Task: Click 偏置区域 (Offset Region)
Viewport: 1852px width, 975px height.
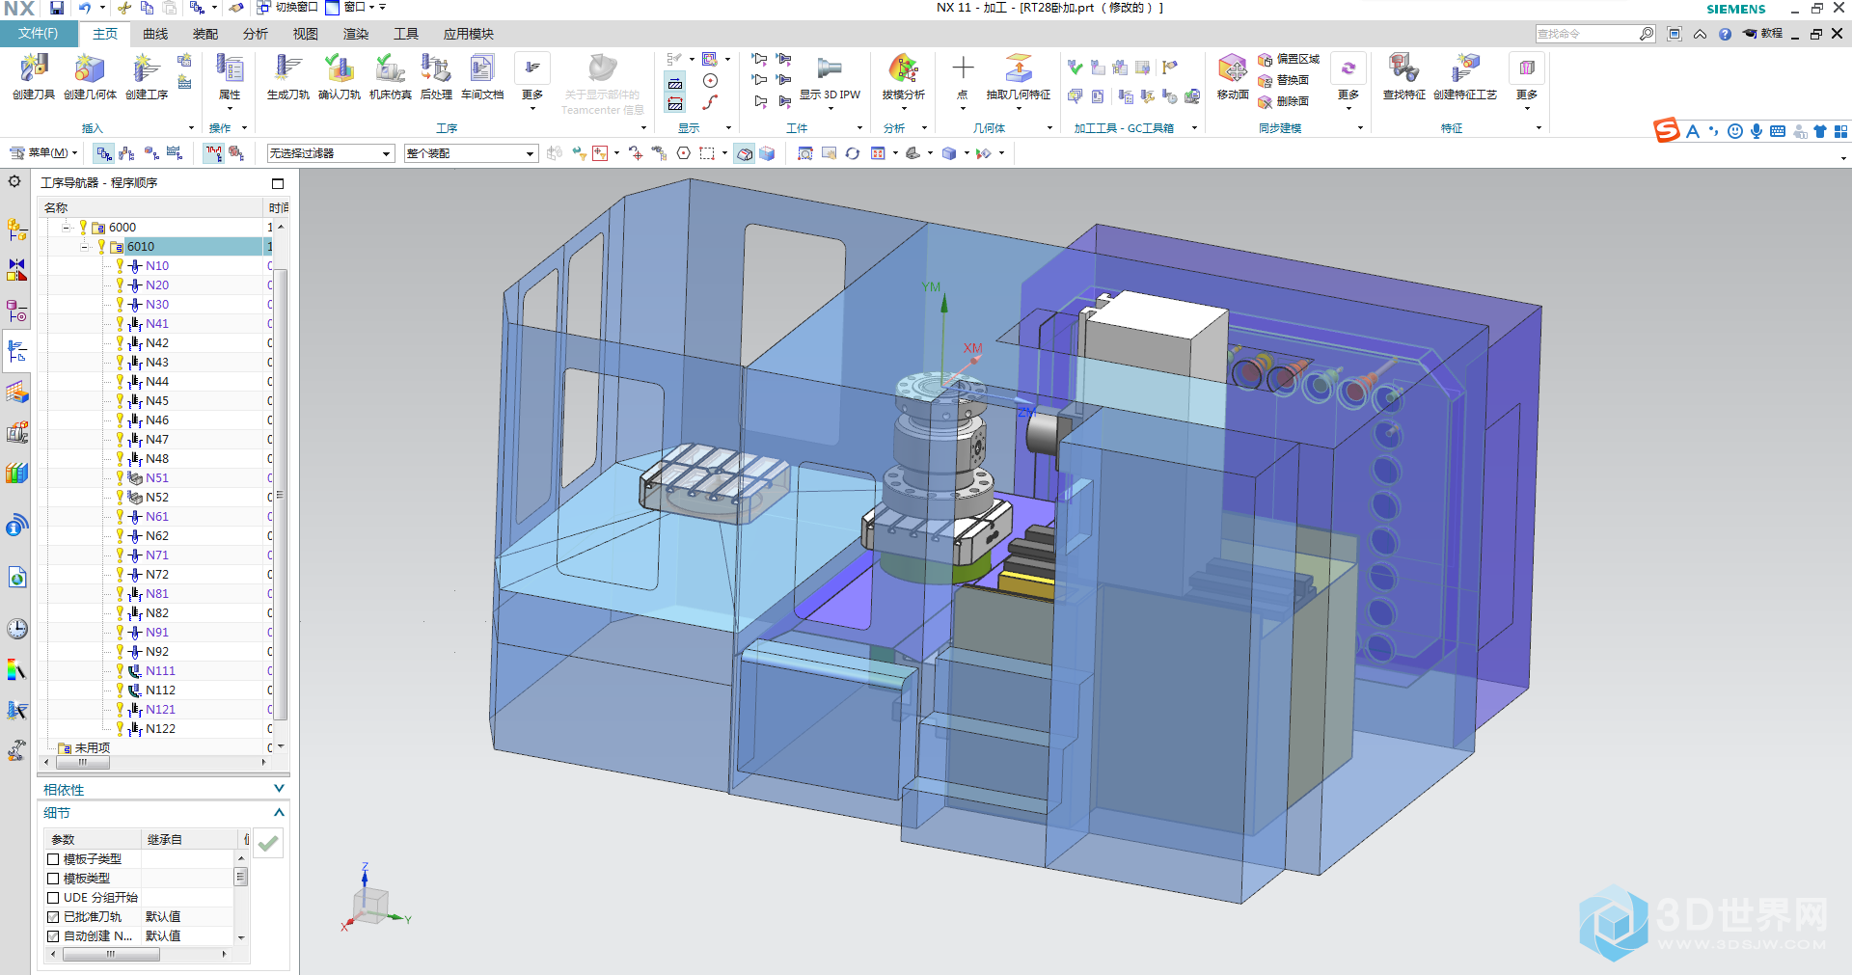Action: click(1289, 60)
